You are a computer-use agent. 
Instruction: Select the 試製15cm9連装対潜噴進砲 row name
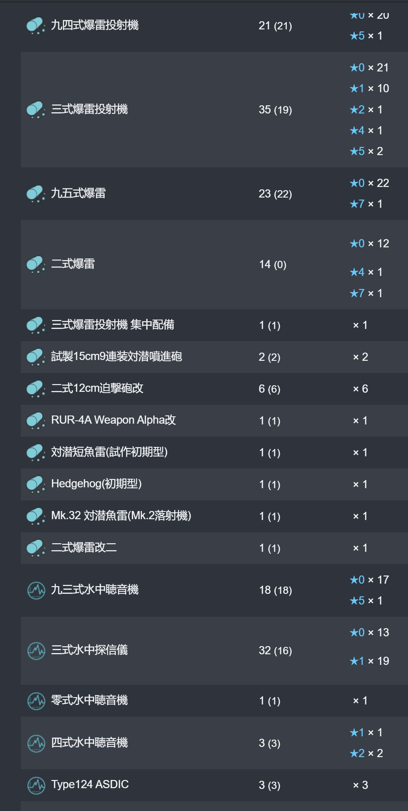[116, 357]
